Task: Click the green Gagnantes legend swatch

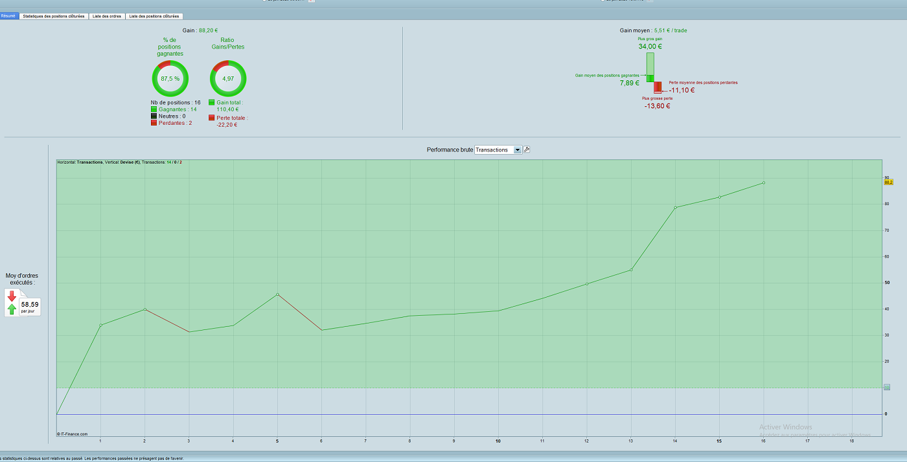Action: pos(154,109)
